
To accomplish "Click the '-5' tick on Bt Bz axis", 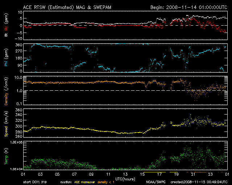I will pyautogui.click(x=19, y=33).
